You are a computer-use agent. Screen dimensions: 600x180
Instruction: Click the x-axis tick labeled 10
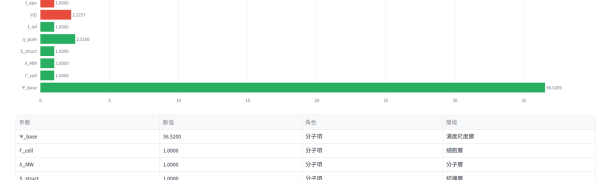click(x=178, y=100)
